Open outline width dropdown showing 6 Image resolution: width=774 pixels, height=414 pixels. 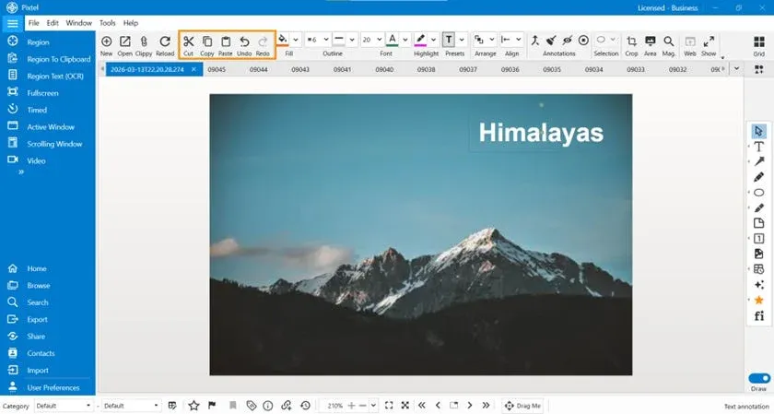(326, 40)
